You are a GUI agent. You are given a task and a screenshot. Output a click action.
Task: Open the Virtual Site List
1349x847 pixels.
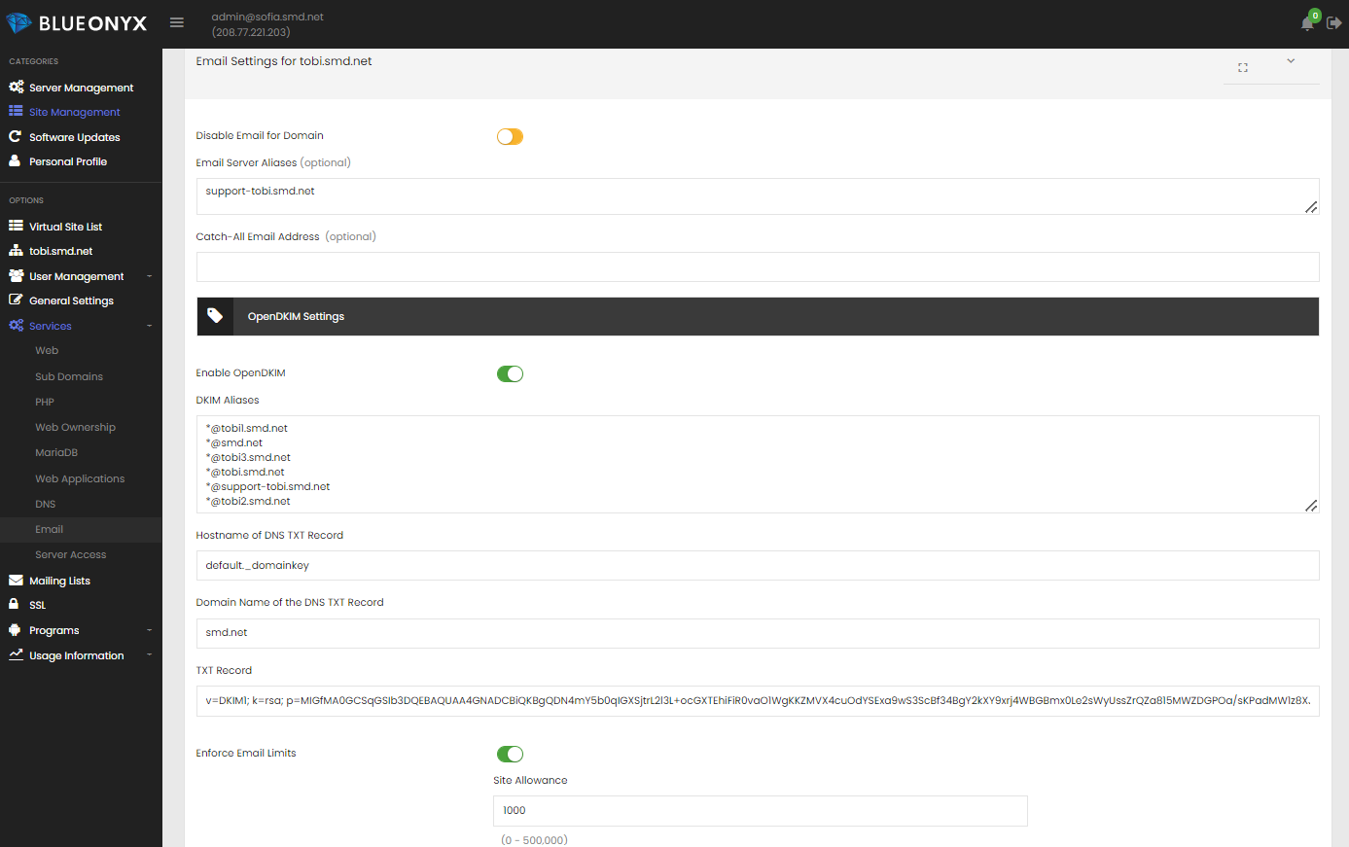65,227
